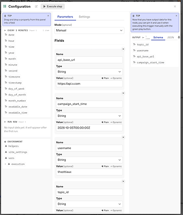
Task: Select the month property
Action: (x=10, y=59)
